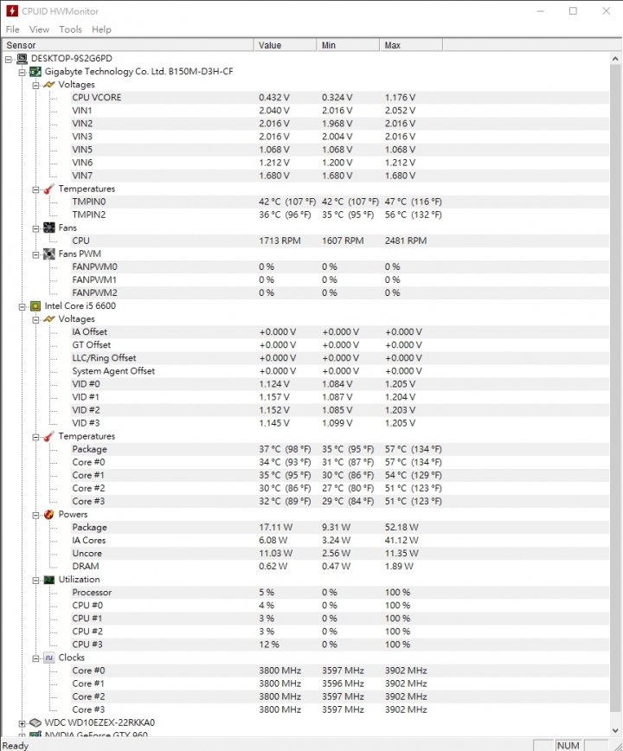Collapse the Intel Core i5 6600 node
This screenshot has width=623, height=751.
pyautogui.click(x=22, y=307)
